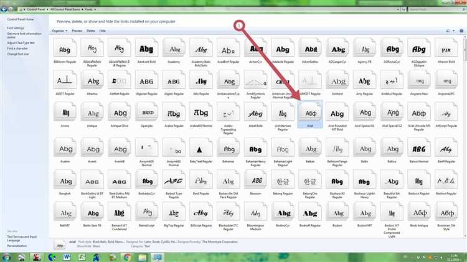Expand the Control Panel breadcrumb arrow
467x262 pixels.
click(x=47, y=9)
